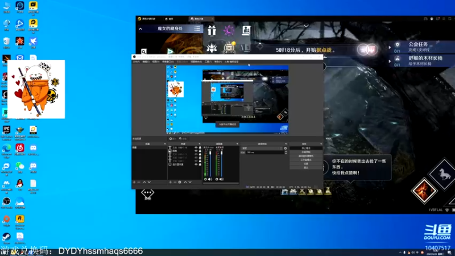Screen dimensions: 455x256
Task: Click the transition duration input field
Action: 265,152
